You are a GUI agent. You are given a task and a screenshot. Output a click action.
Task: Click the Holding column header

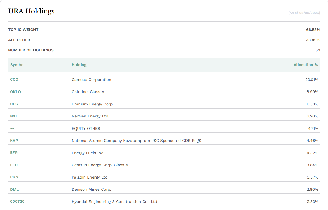[x=79, y=65]
